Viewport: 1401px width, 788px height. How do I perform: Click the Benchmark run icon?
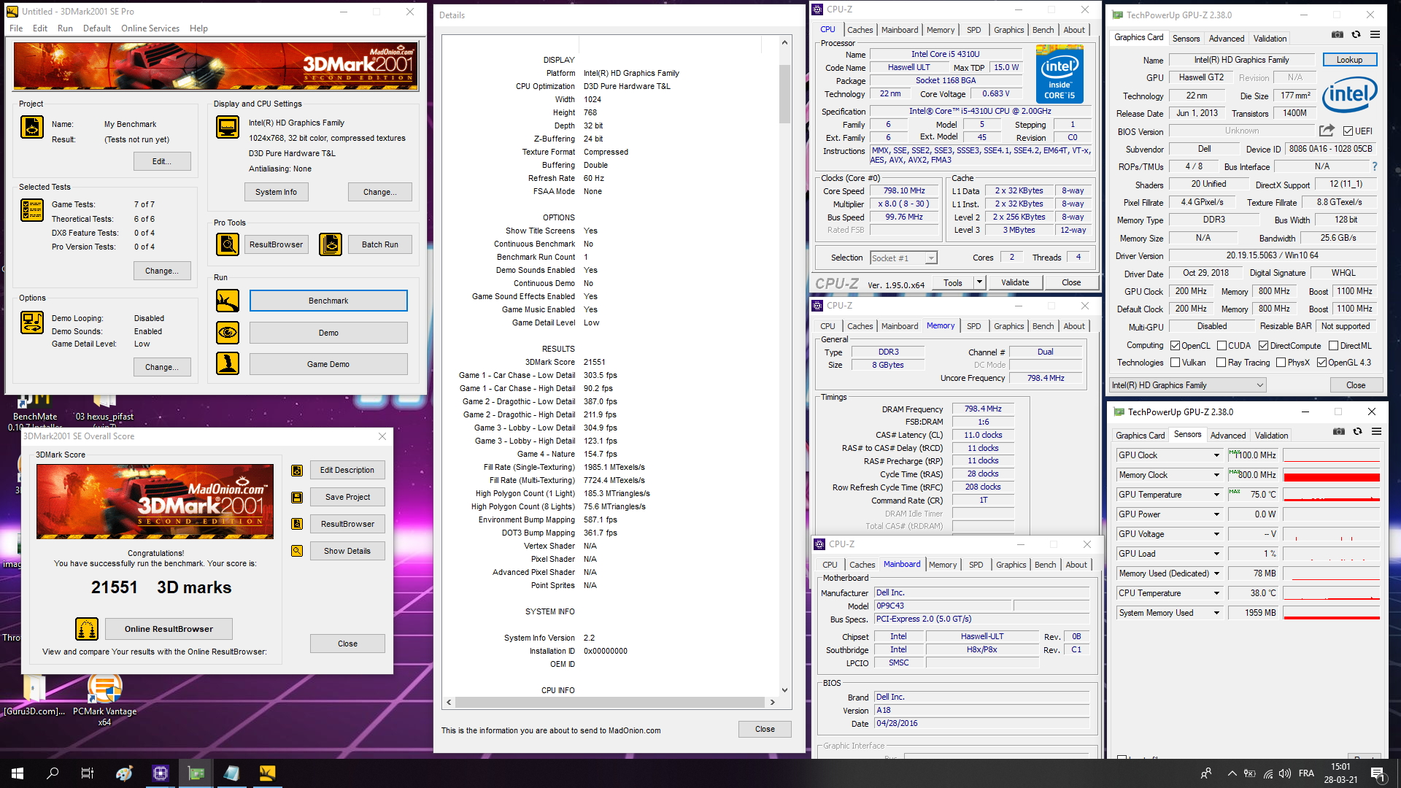pyautogui.click(x=228, y=301)
